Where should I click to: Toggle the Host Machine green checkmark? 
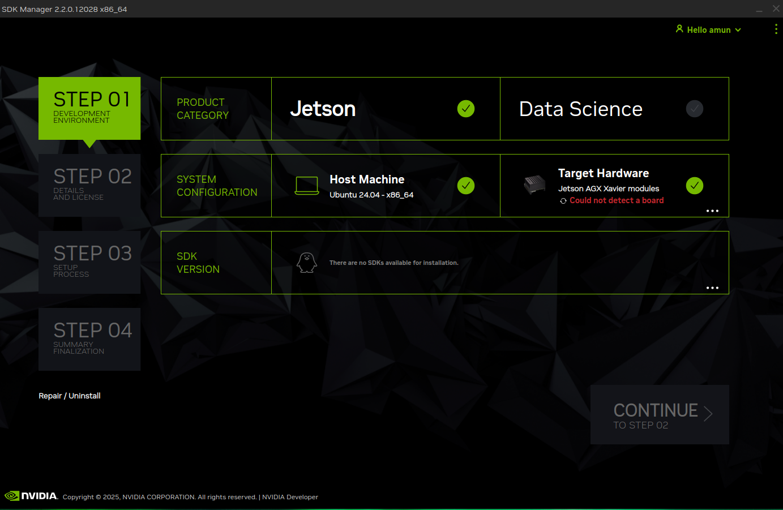pyautogui.click(x=466, y=186)
